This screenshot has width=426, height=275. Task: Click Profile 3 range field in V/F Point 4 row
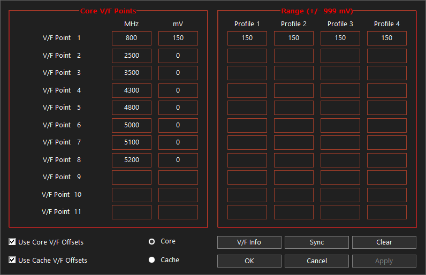[340, 90]
